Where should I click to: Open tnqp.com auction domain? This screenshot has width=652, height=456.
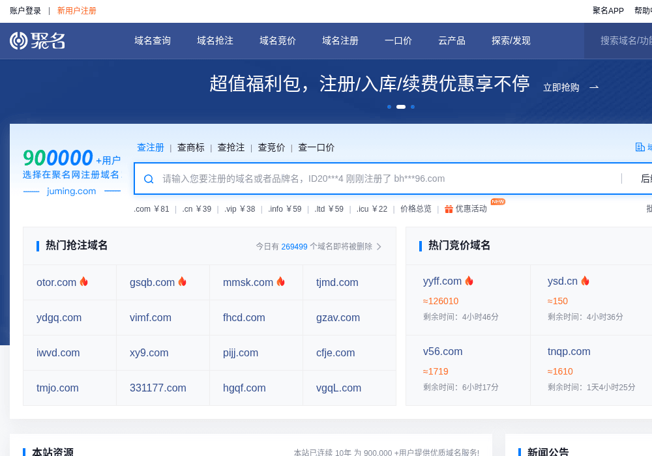click(x=569, y=351)
